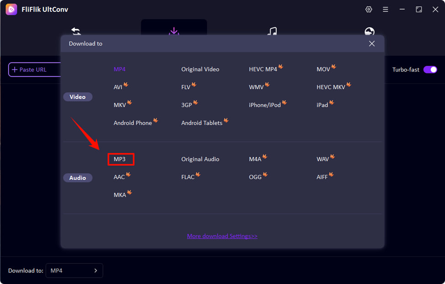This screenshot has height=284, width=445.
Task: Open the settings gear icon
Action: pos(369,10)
